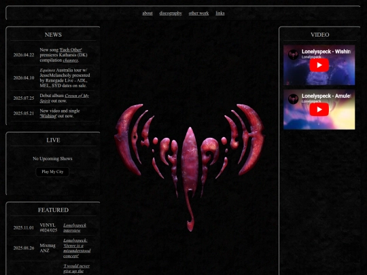Click the Play My City button
The width and height of the screenshot is (367, 275).
52,172
